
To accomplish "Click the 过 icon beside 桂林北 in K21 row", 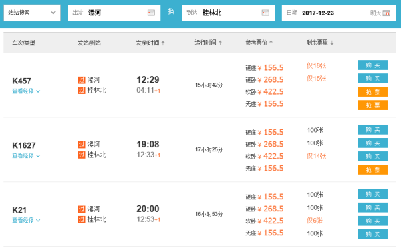I will pyautogui.click(x=82, y=219).
